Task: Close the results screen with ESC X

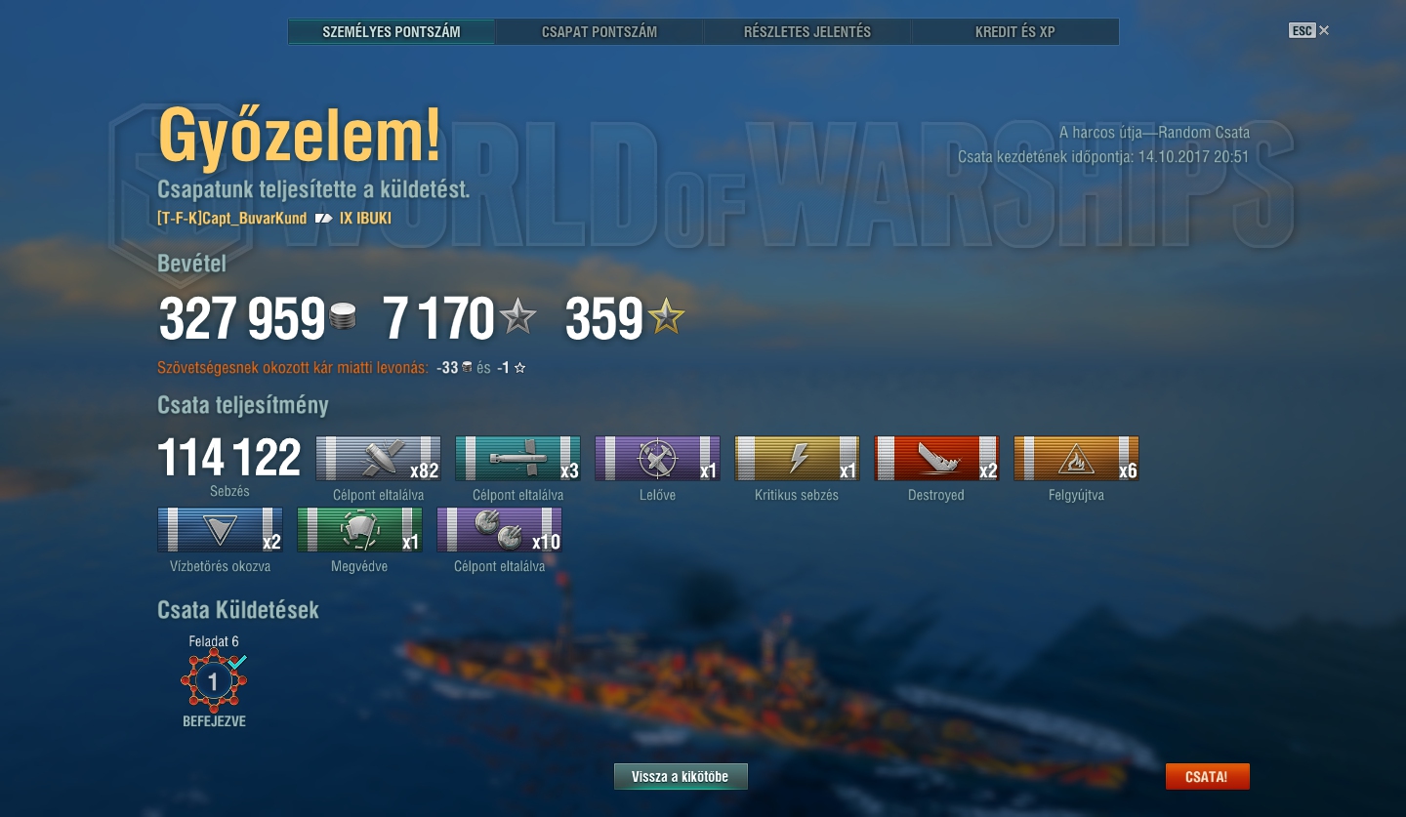Action: (x=1309, y=31)
